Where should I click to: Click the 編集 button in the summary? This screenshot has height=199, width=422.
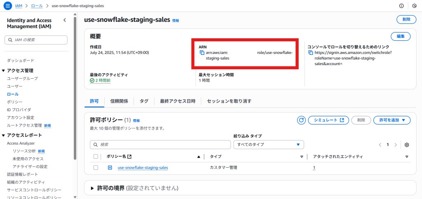click(x=401, y=36)
